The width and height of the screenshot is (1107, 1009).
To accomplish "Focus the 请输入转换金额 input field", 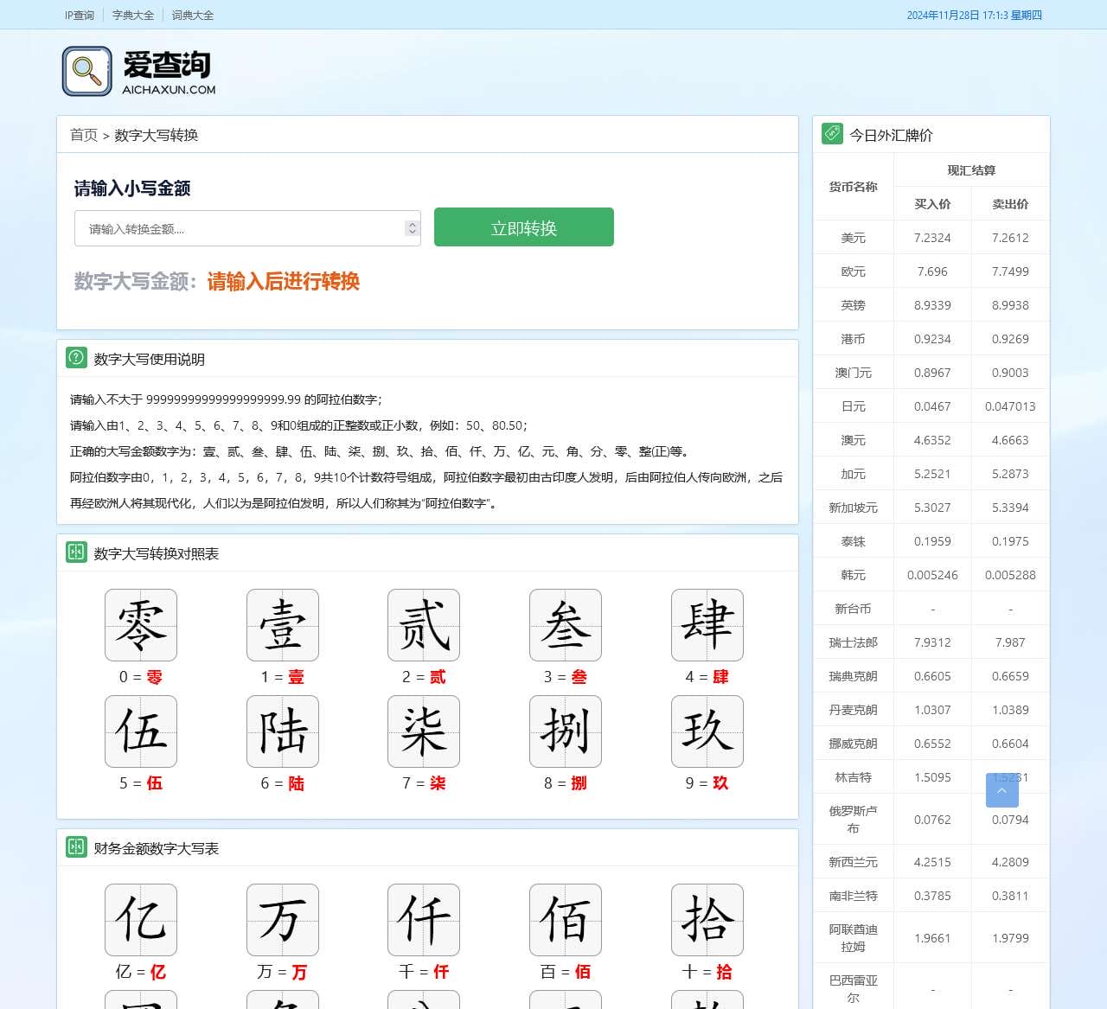I will 247,228.
